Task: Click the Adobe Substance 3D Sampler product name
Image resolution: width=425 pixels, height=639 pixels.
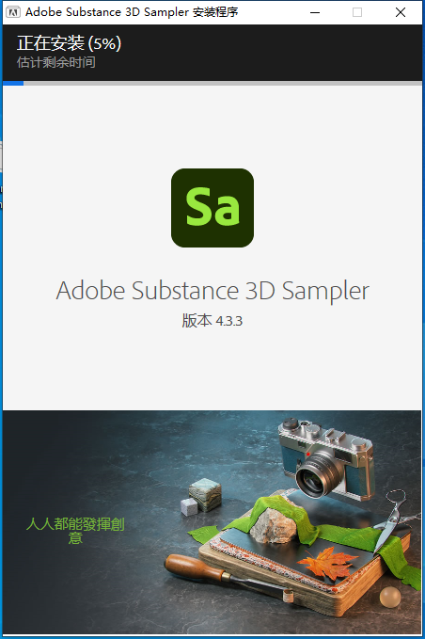Action: (212, 291)
